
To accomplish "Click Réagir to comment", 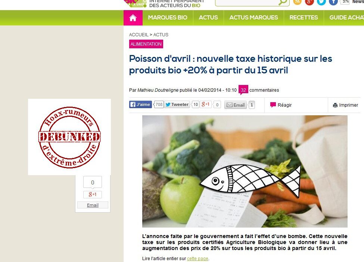I will pyautogui.click(x=281, y=105).
